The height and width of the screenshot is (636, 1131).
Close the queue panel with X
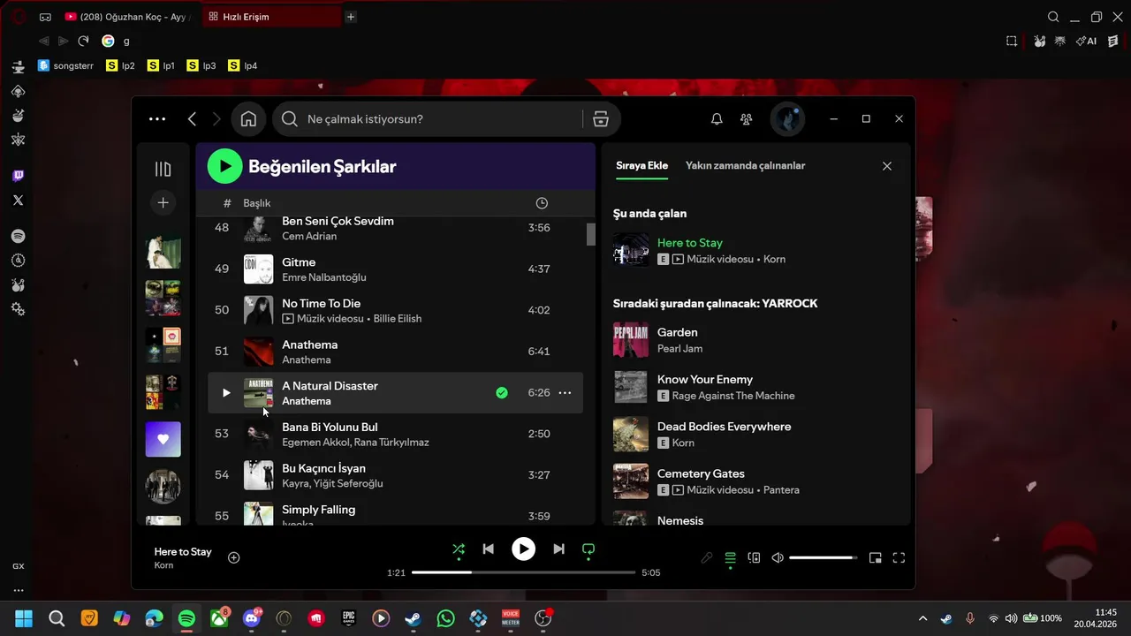887,166
